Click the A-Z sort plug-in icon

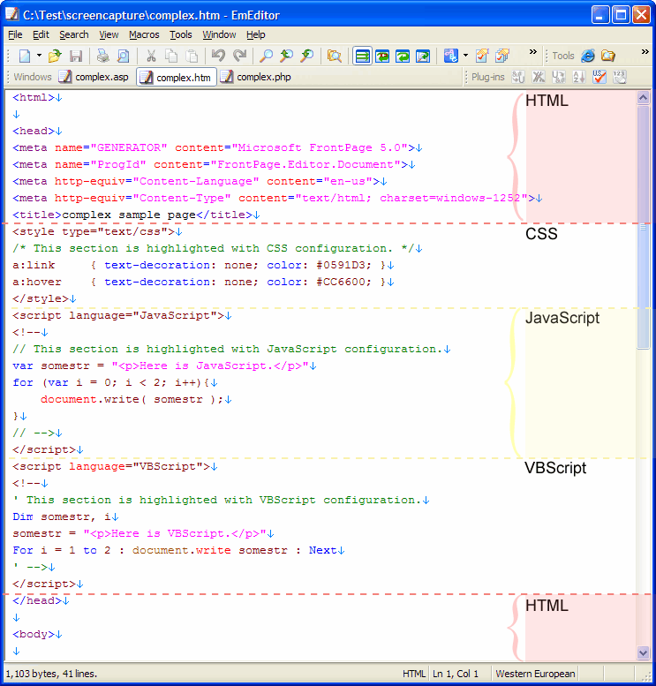(579, 77)
